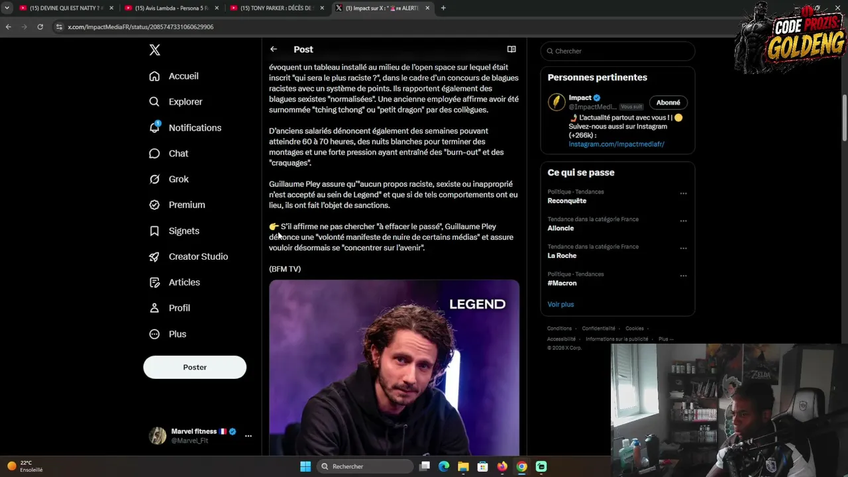Viewport: 848px width, 477px height.
Task: Open the Notifications bell icon
Action: 154,127
